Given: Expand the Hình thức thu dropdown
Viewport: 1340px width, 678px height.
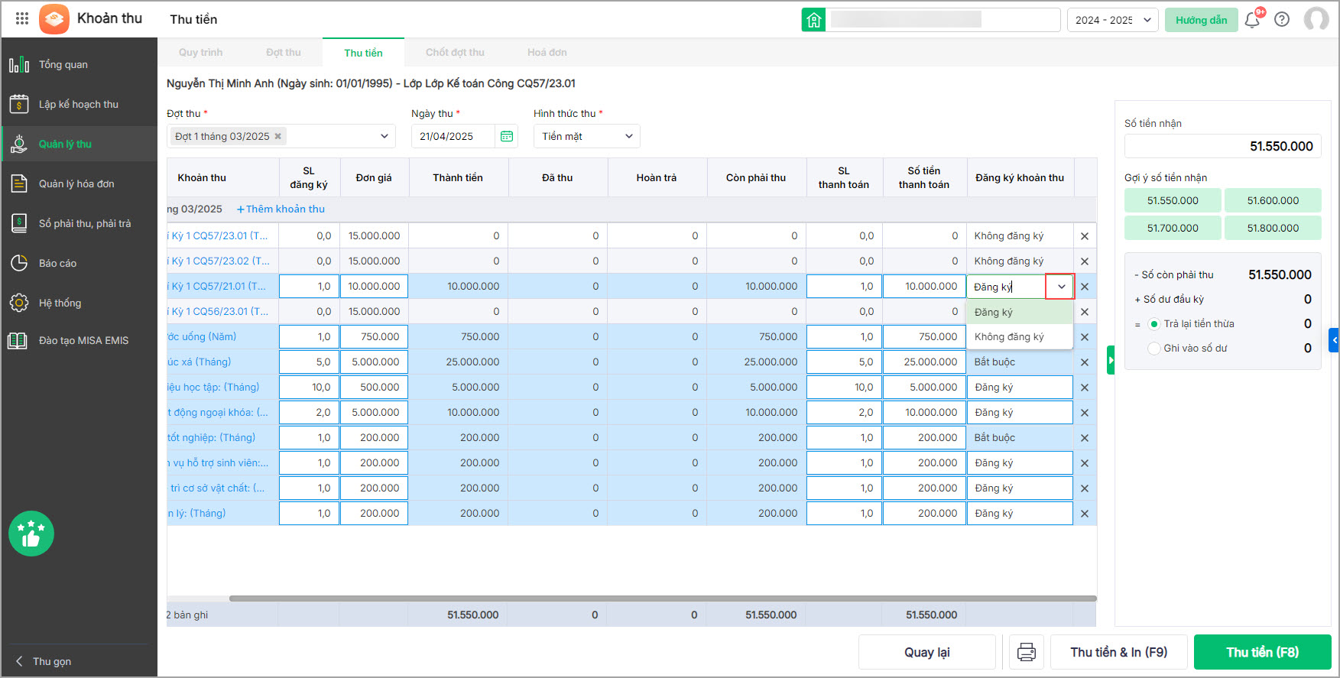Looking at the screenshot, I should click(586, 136).
